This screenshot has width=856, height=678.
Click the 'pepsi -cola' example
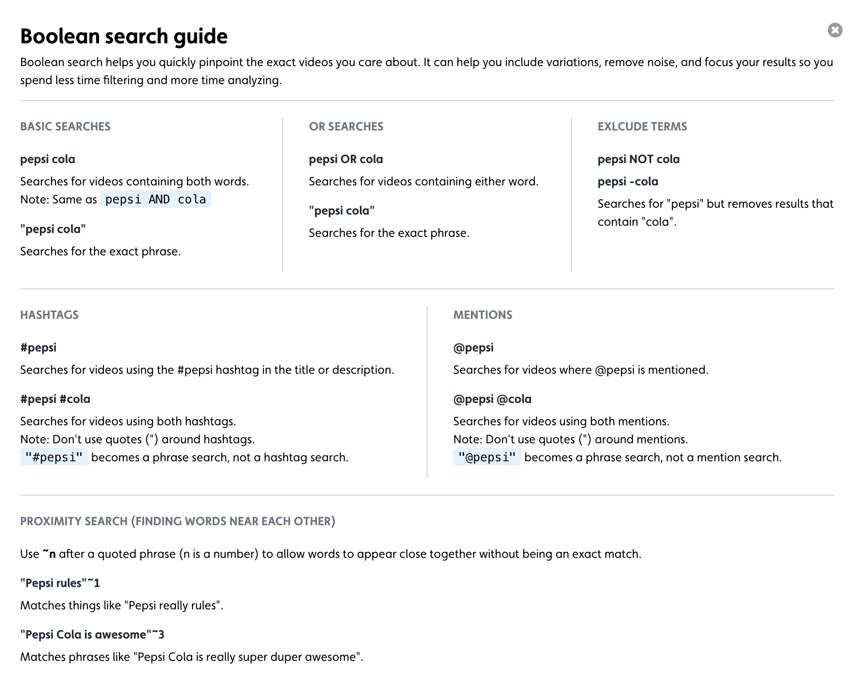click(628, 182)
